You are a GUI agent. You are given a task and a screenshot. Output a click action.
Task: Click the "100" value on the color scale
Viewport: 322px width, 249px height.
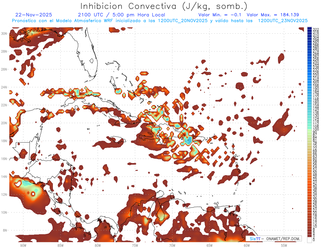316,129
